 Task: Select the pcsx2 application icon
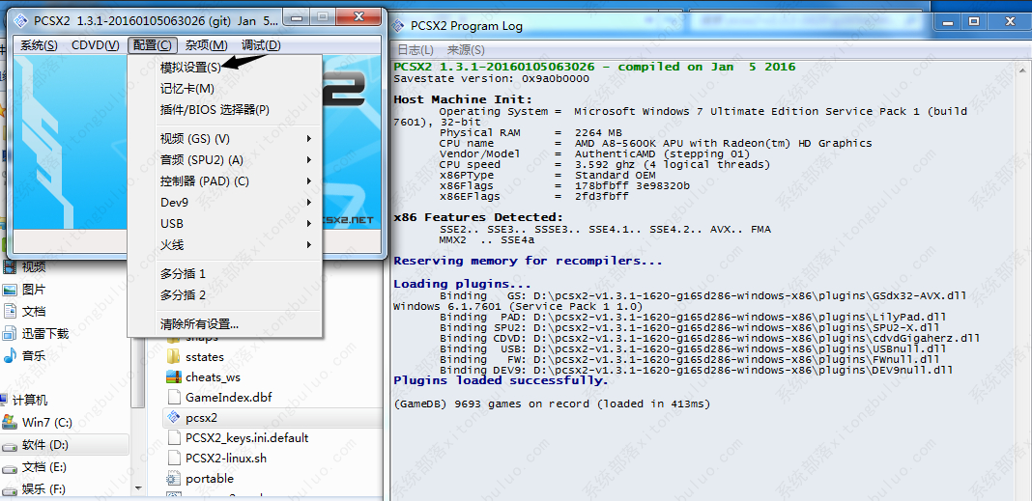tap(173, 417)
